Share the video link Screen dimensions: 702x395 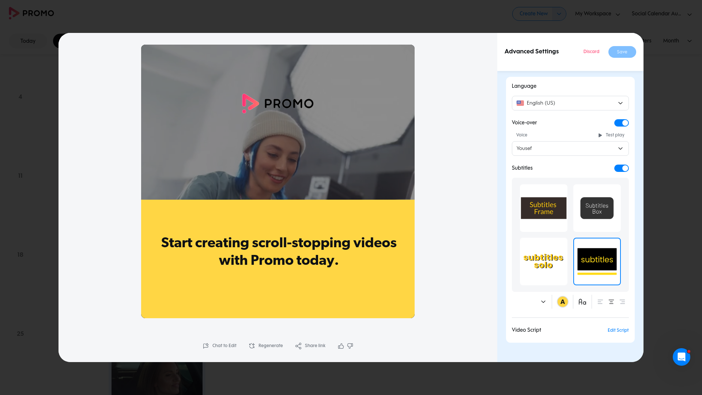(x=310, y=346)
